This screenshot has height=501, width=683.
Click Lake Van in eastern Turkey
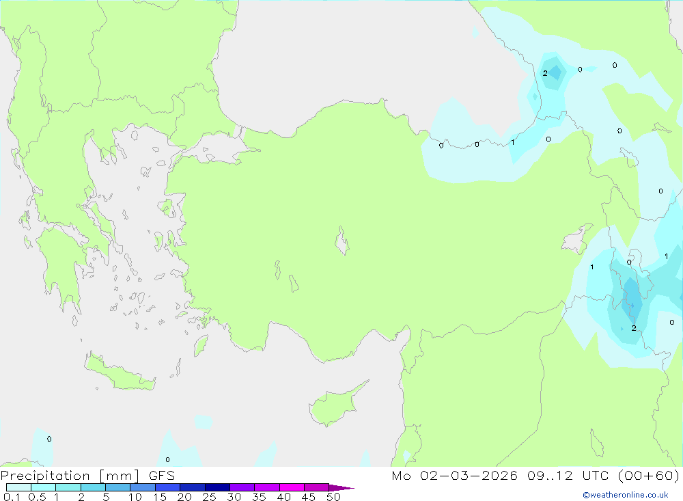(x=577, y=240)
